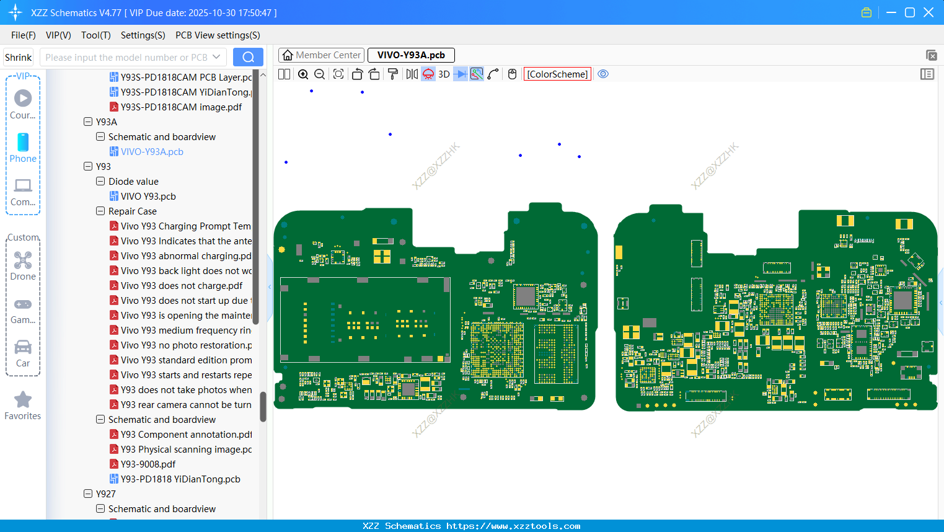This screenshot has width=944, height=532.
Task: Collapse the Y93A tree node
Action: click(88, 122)
